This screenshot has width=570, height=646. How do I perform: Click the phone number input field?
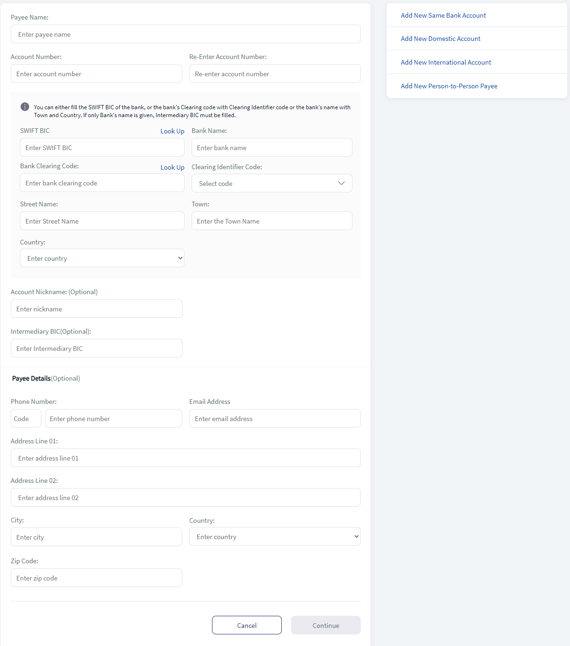[x=113, y=418]
